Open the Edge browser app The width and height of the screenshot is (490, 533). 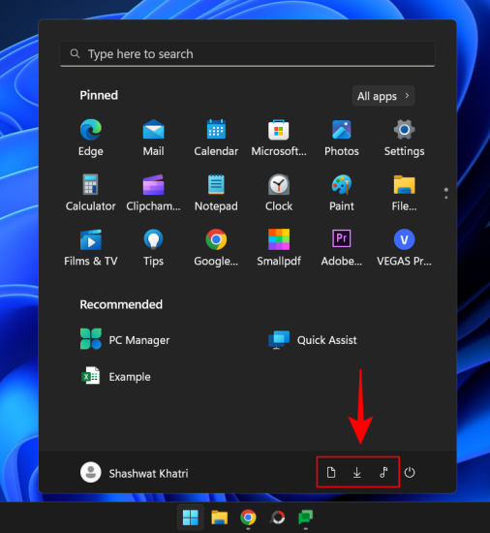pos(91,137)
